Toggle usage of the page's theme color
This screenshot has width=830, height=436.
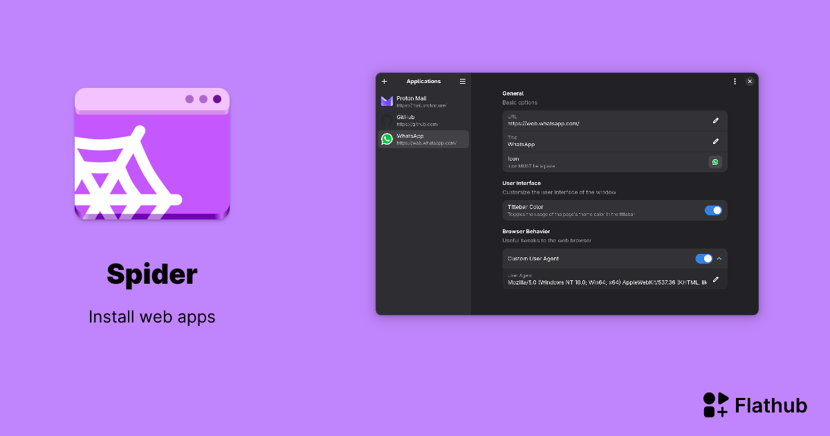point(713,210)
